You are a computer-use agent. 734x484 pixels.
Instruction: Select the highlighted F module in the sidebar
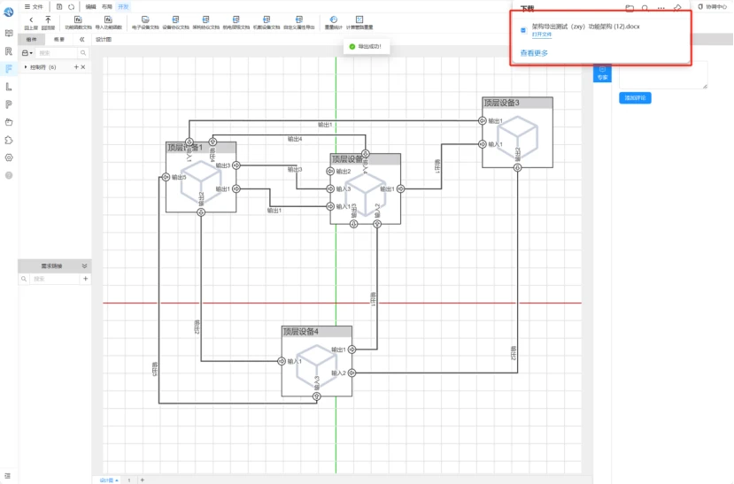tap(9, 69)
